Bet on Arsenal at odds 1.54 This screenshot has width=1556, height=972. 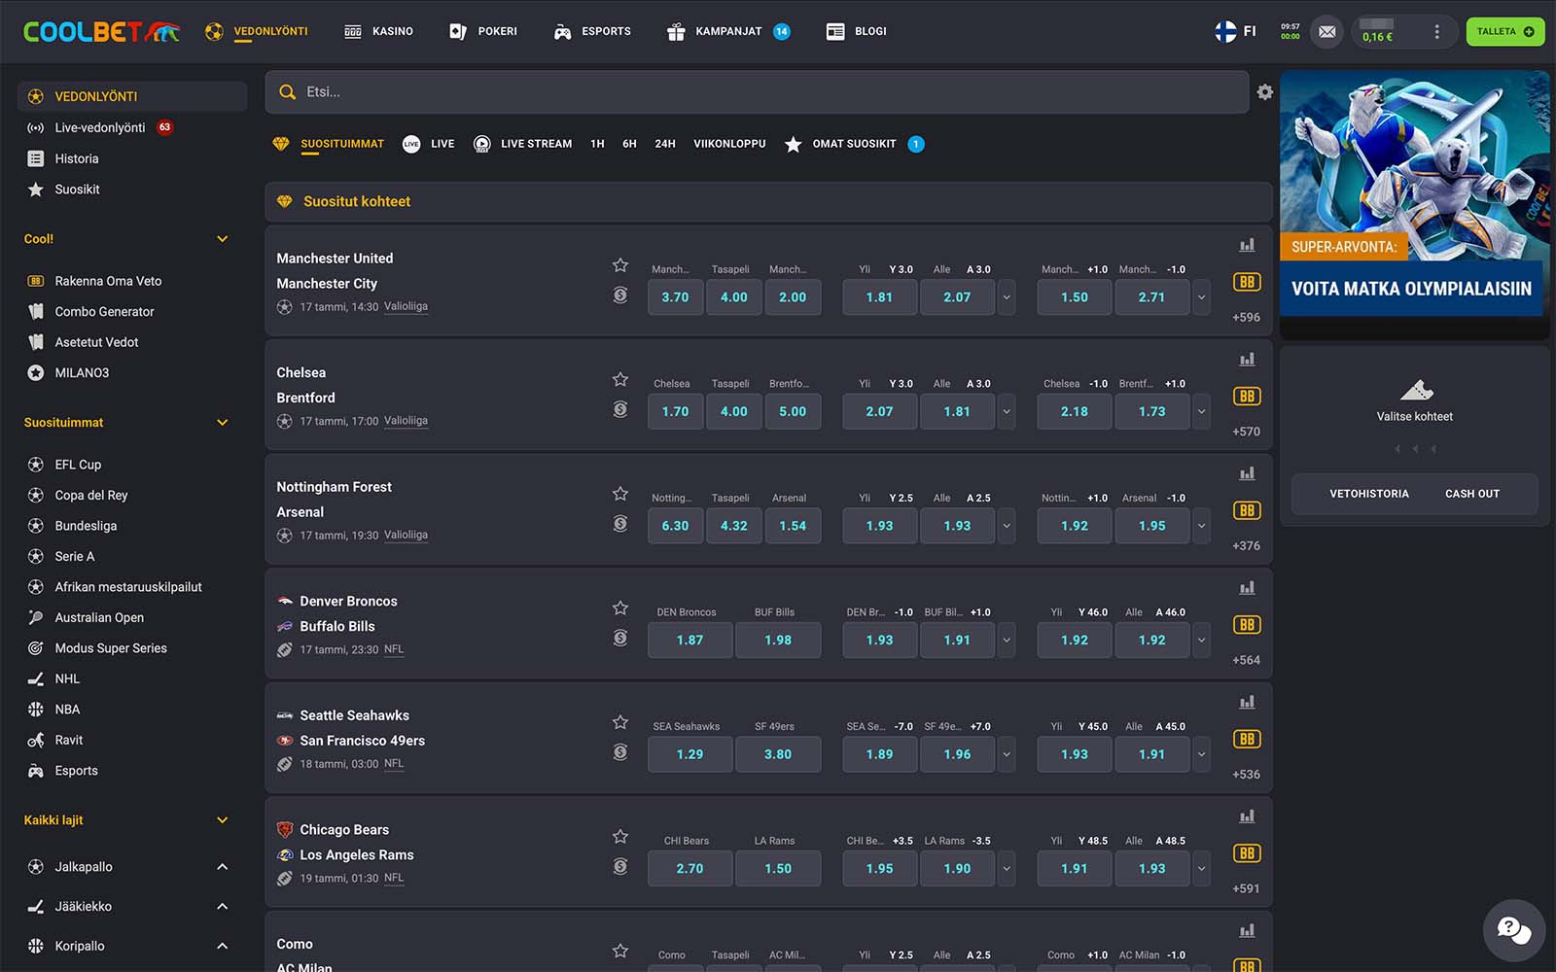792,526
